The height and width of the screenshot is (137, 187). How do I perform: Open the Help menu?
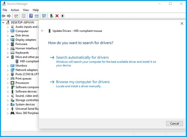[x=36, y=10]
